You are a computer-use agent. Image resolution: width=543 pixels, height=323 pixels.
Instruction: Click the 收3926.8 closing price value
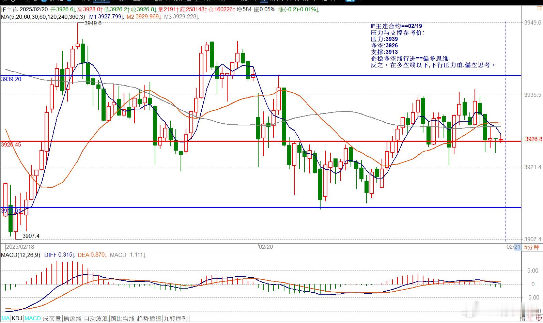click(144, 10)
